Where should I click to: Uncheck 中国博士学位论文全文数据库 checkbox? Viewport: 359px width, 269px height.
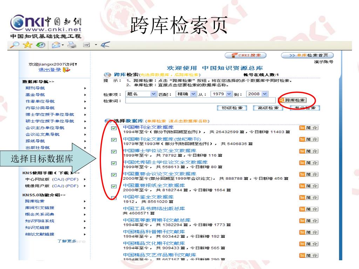pyautogui.click(x=114, y=152)
